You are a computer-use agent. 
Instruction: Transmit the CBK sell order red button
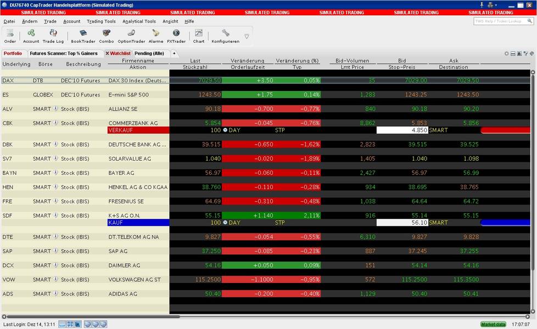pyautogui.click(x=506, y=130)
